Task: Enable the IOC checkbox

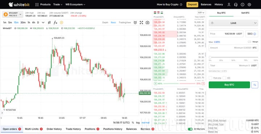Action: (224, 78)
